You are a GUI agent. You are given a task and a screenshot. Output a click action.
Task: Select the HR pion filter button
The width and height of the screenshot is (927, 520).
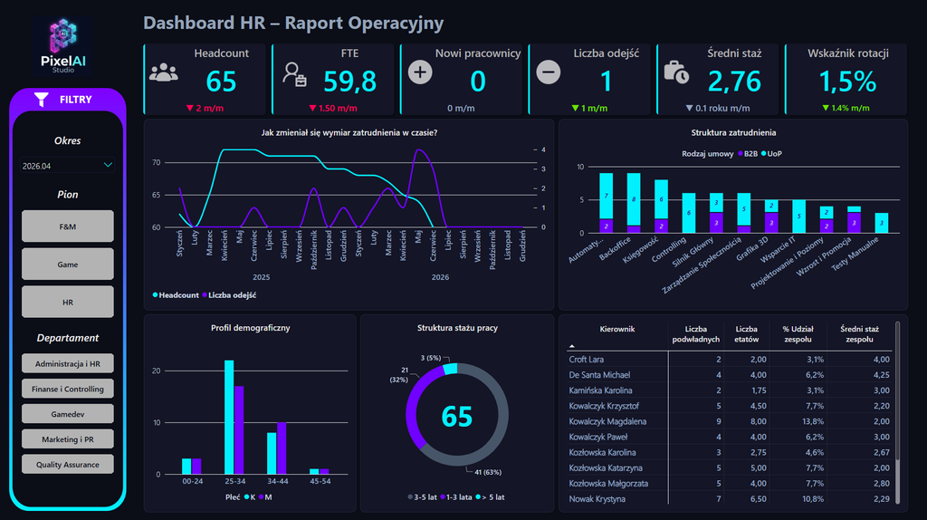click(x=67, y=302)
